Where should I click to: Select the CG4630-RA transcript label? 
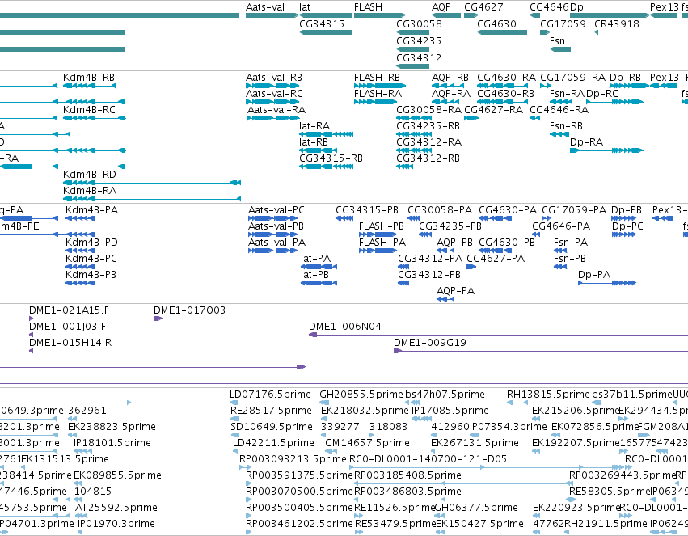pos(506,77)
